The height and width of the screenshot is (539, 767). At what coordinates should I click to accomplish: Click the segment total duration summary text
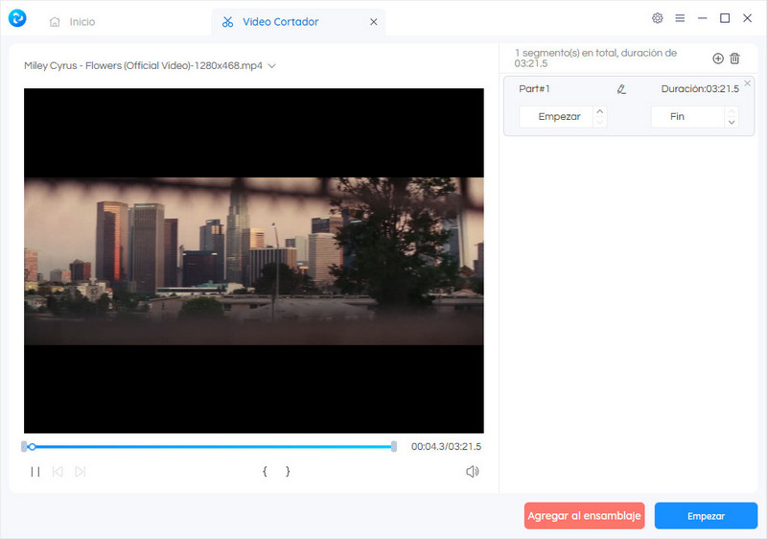coord(595,59)
